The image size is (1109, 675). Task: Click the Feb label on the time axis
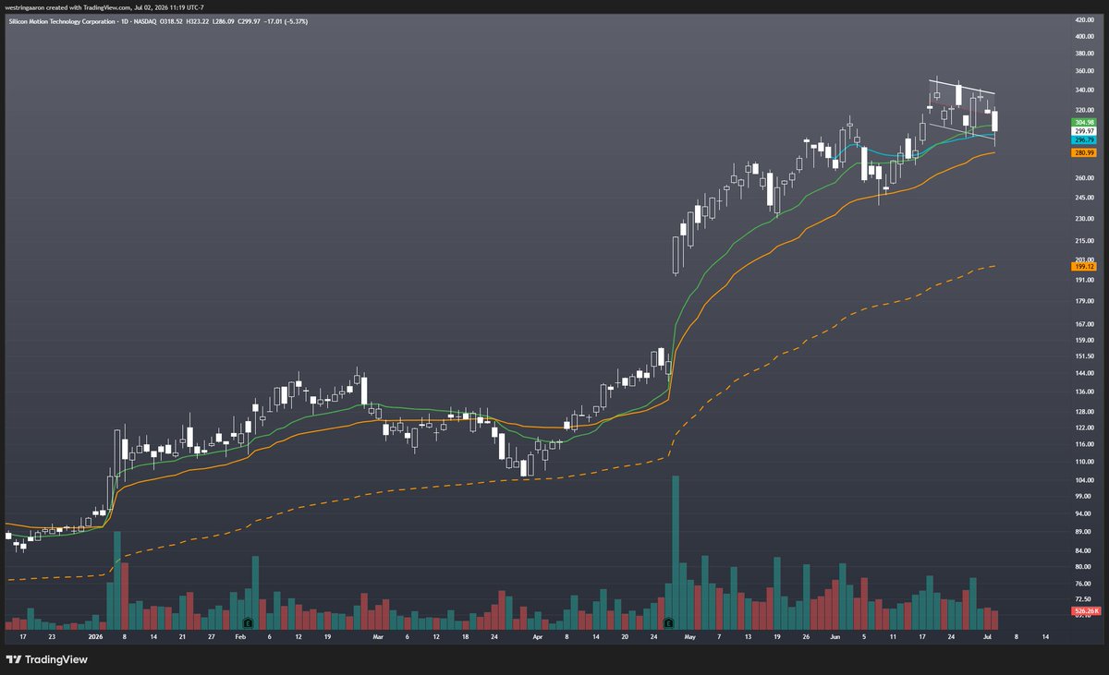240,637
